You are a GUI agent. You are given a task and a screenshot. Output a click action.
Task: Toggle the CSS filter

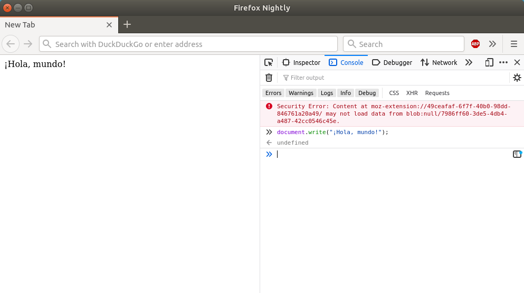click(x=394, y=93)
